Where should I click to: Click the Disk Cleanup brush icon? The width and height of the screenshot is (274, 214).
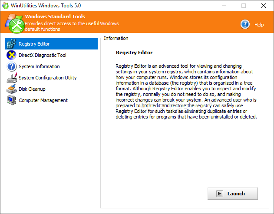(x=11, y=89)
